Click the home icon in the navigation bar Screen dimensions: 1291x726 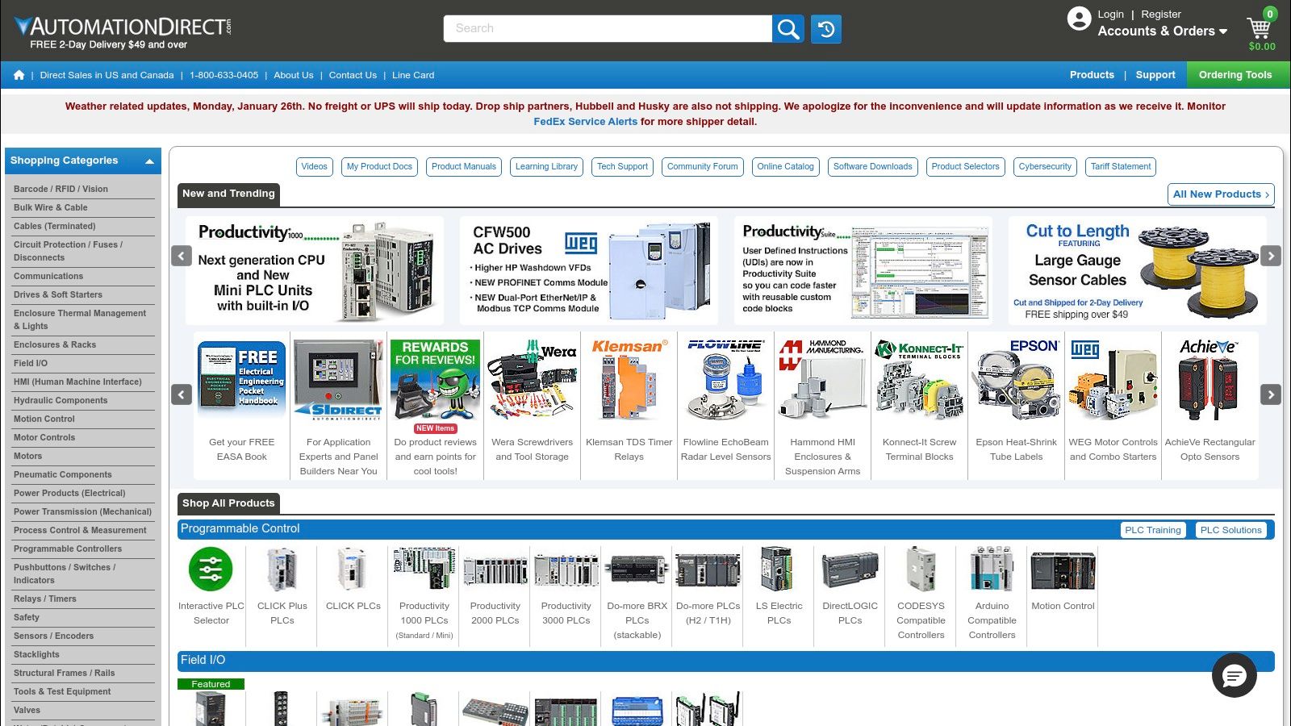pyautogui.click(x=18, y=74)
